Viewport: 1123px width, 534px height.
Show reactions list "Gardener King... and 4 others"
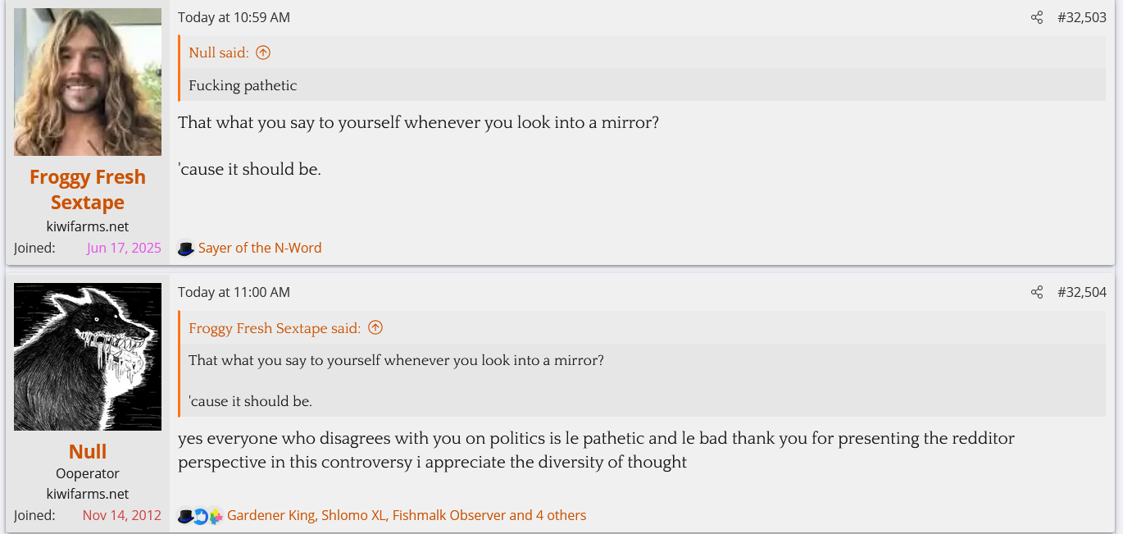(407, 516)
